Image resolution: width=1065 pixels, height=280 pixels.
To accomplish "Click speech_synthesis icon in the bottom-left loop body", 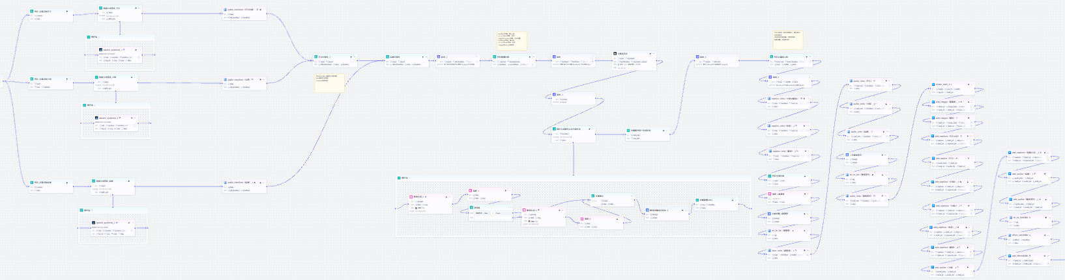I will click(94, 222).
